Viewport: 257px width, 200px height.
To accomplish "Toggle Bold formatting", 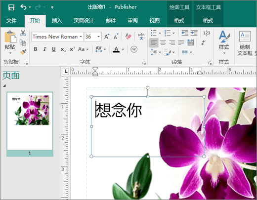I will tap(36, 49).
